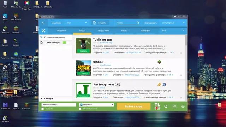The image size is (226, 127).
Task: Click the Войти в игру button
Action: [x=133, y=107]
